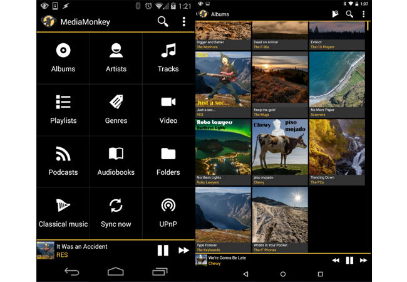Screen dimensions: 407x282
Task: Skip forward from 'We're Gonna Be Late'
Action: pyautogui.click(x=363, y=260)
